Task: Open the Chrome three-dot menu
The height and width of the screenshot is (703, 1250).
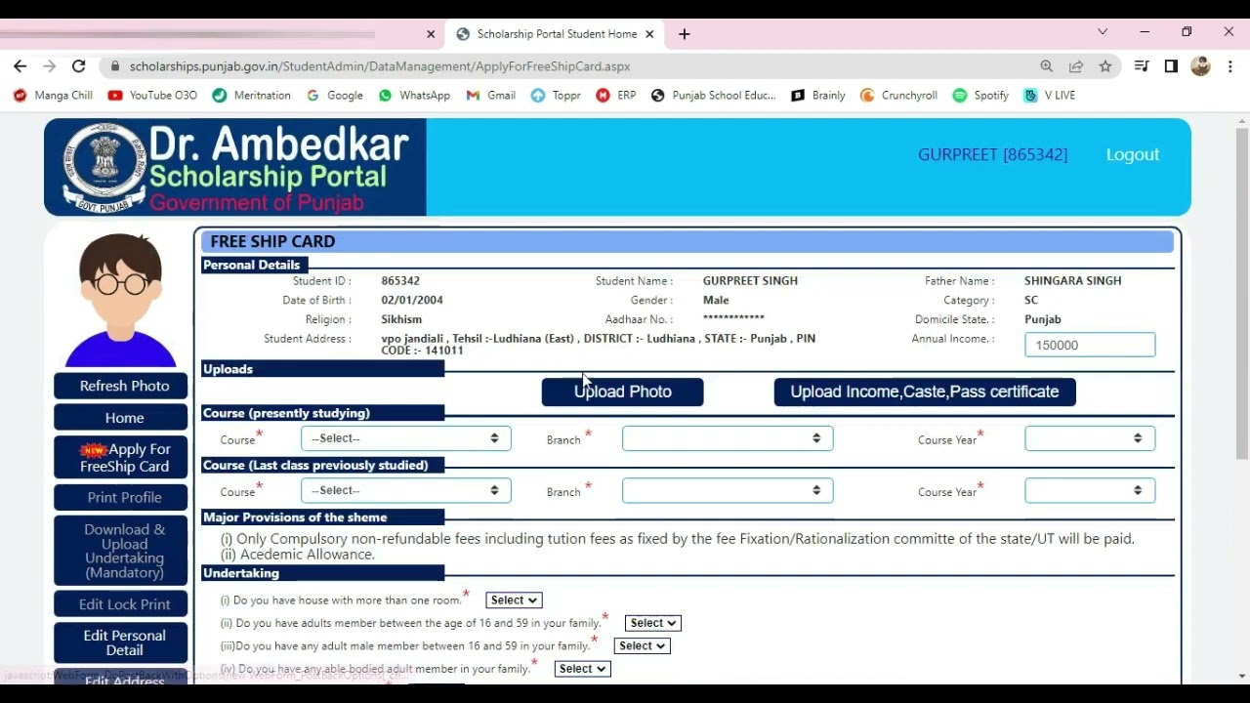Action: [x=1230, y=66]
